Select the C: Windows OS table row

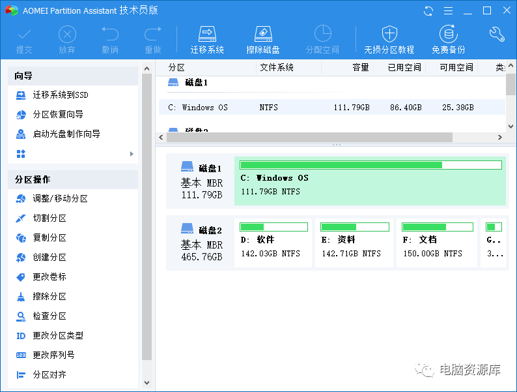[x=331, y=108]
